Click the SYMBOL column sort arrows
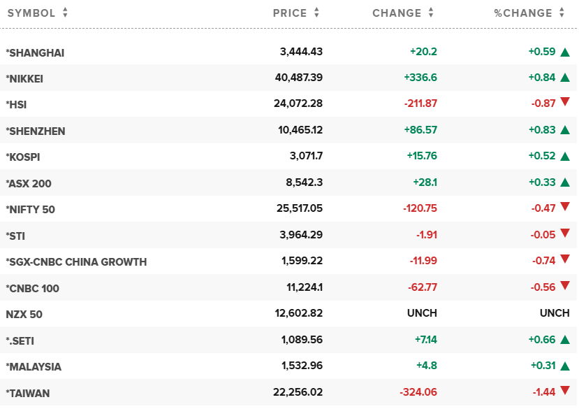 click(65, 13)
